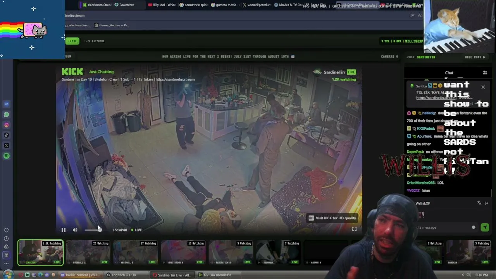This screenshot has height=279, width=496.
Task: Switch to the Holodeck camera
Action: point(279,253)
